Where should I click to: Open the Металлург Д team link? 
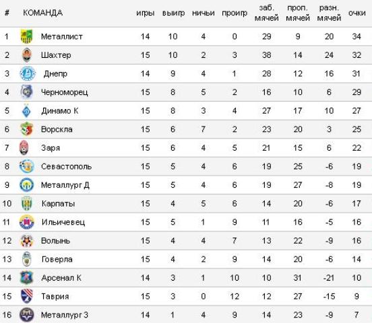pos(65,185)
